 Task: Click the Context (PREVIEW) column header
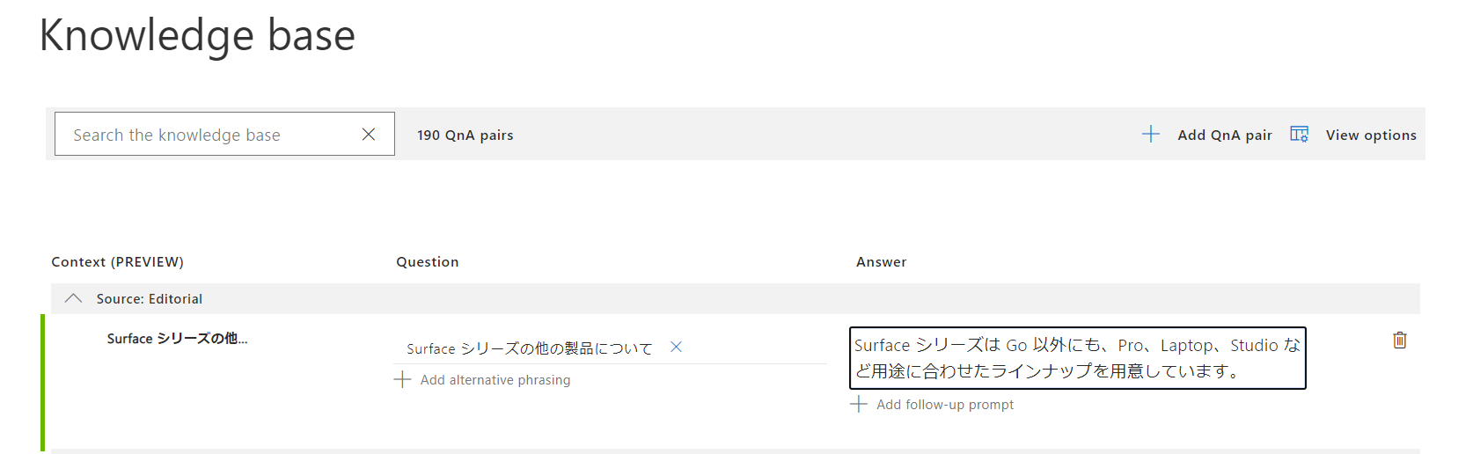click(117, 262)
